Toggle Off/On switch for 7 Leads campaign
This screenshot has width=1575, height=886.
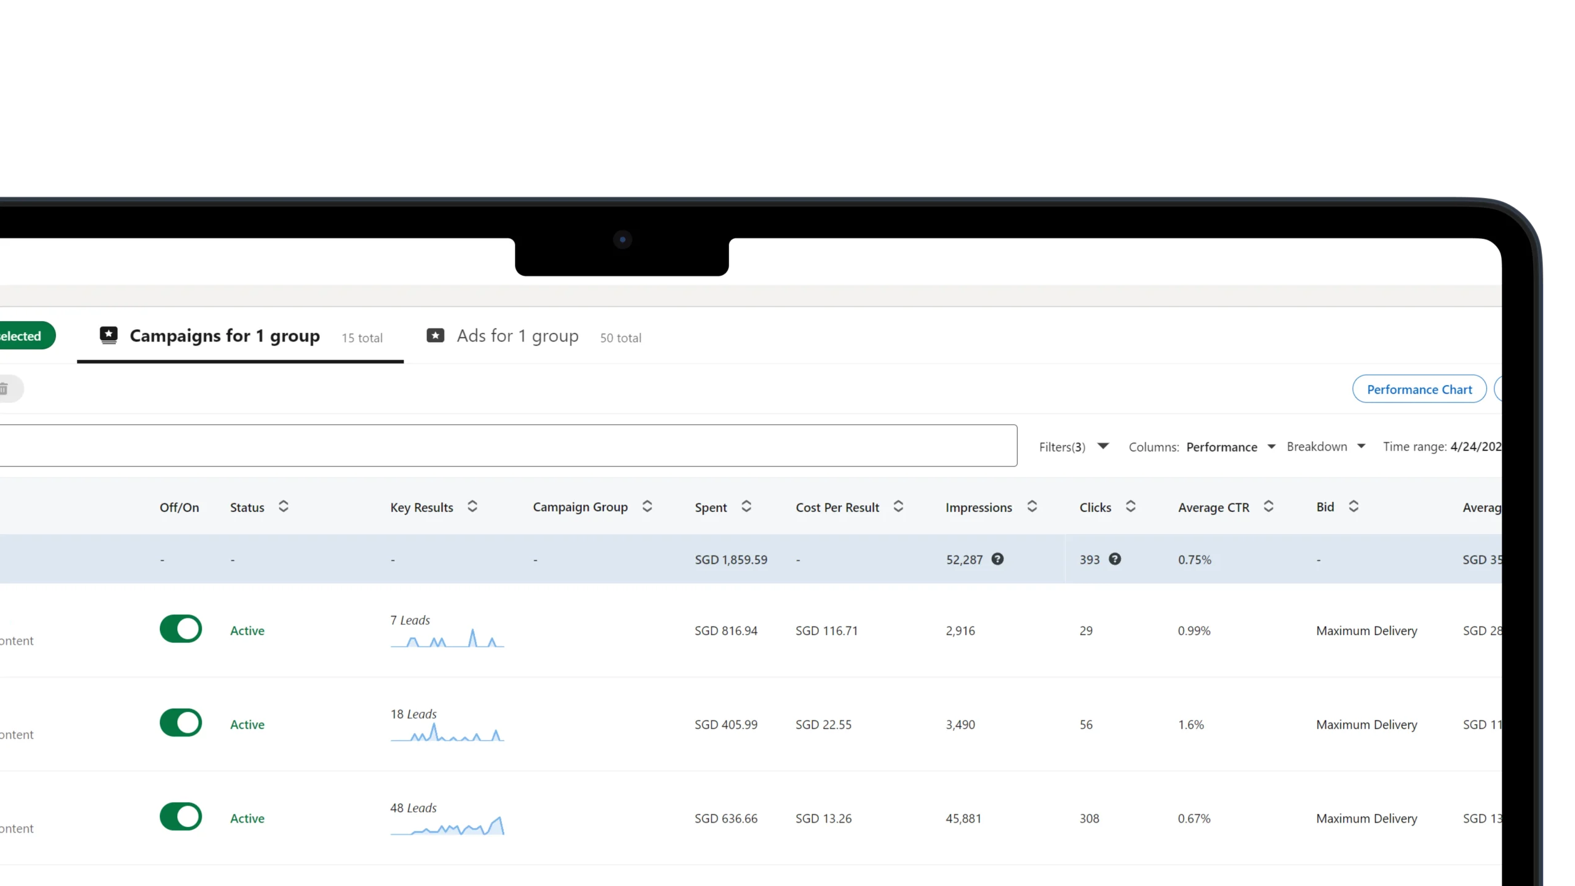(181, 629)
